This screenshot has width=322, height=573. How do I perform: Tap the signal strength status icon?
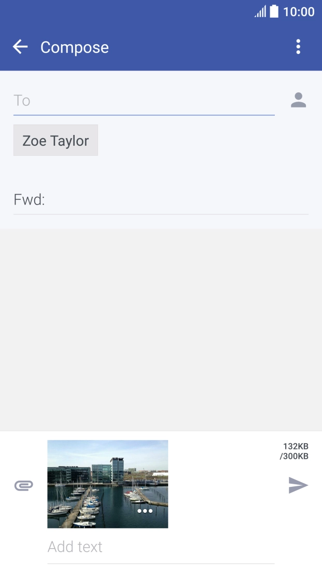click(260, 11)
